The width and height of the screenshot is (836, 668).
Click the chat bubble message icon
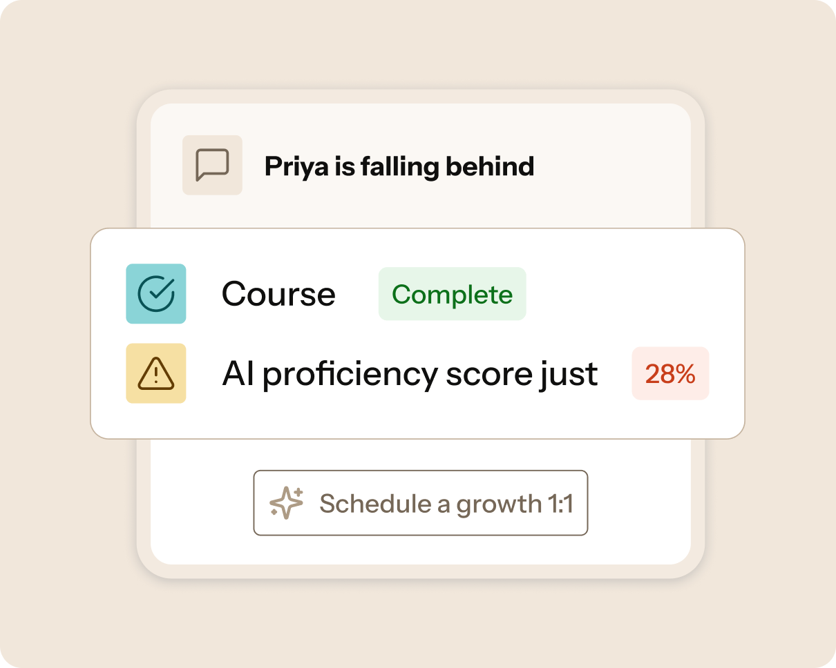coord(212,165)
